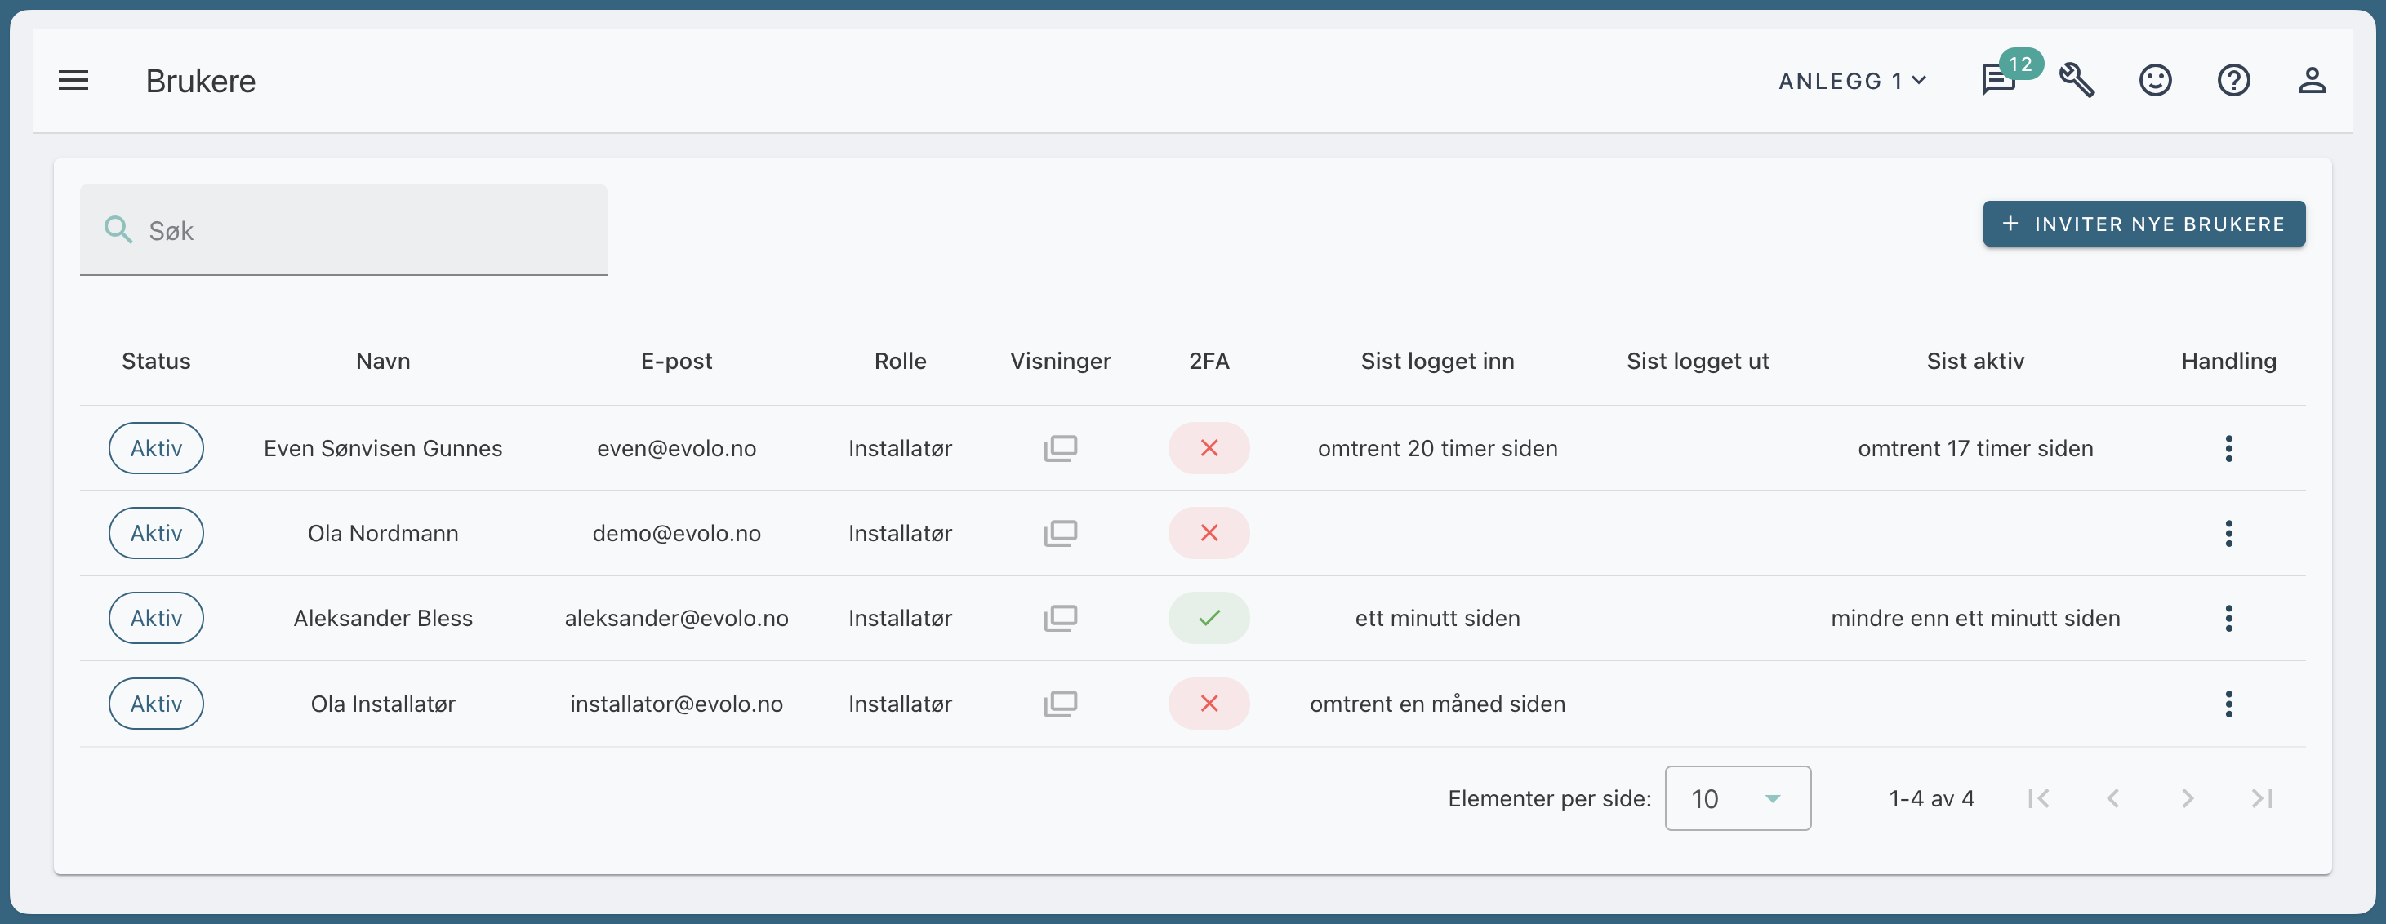The image size is (2386, 924).
Task: Open the help question mark icon
Action: (2233, 81)
